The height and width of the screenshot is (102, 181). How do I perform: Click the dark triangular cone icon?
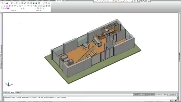pos(7,6)
